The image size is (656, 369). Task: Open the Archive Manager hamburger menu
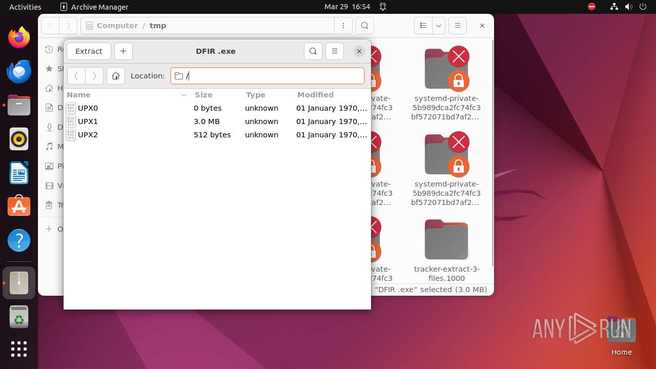point(335,51)
